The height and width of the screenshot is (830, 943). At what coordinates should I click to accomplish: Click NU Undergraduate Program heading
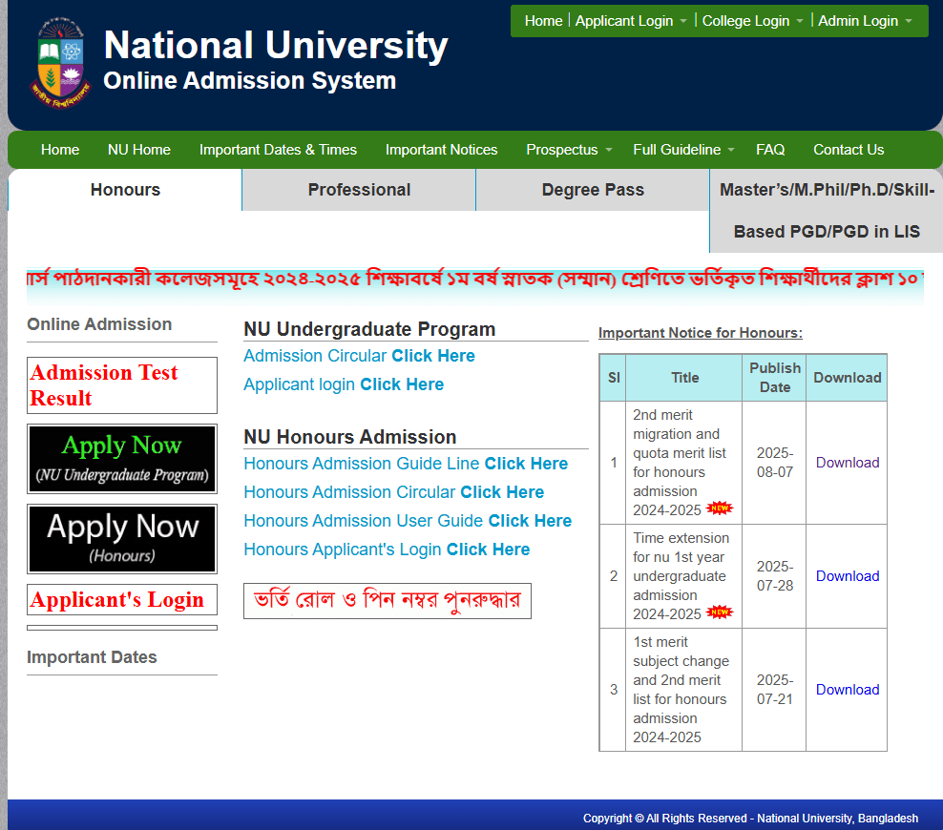pyautogui.click(x=369, y=329)
